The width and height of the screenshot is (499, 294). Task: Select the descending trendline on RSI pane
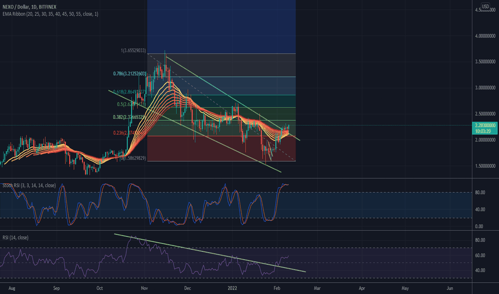click(214, 254)
